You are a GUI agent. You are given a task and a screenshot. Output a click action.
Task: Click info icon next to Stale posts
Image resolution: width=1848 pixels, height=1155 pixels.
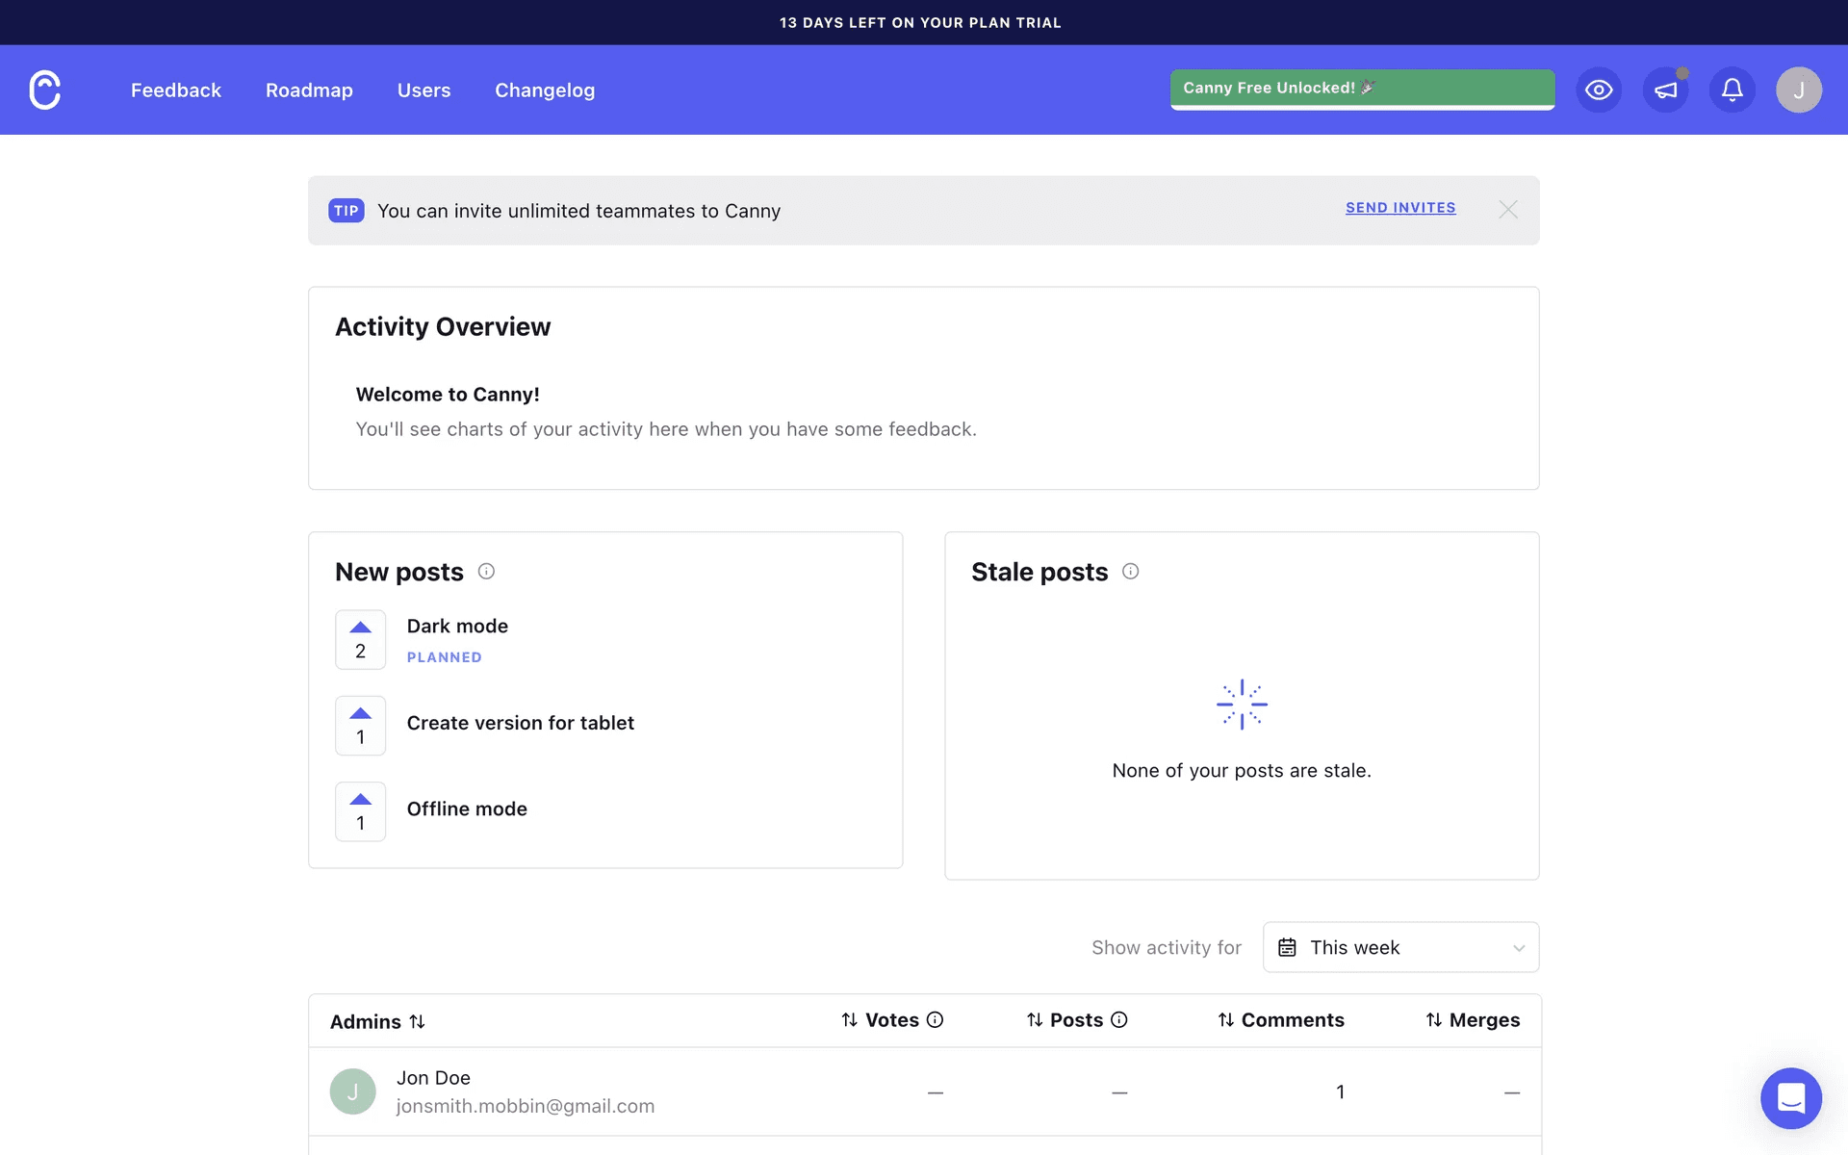pyautogui.click(x=1130, y=571)
